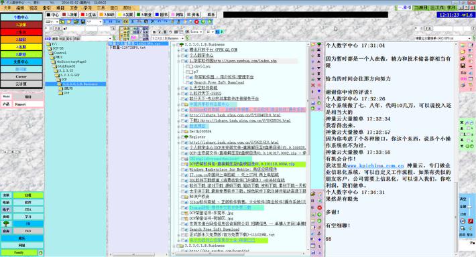Click the Career sidebar button
The width and height of the screenshot is (476, 257).
[x=21, y=76]
